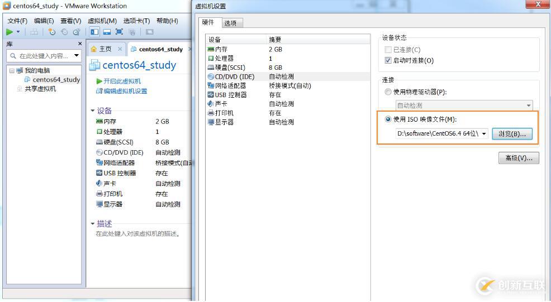Open the ISO image path dropdown
This screenshot has width=551, height=302.
coord(484,134)
